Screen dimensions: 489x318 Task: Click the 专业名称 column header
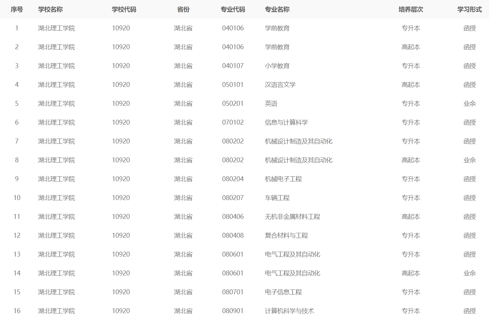tap(277, 9)
